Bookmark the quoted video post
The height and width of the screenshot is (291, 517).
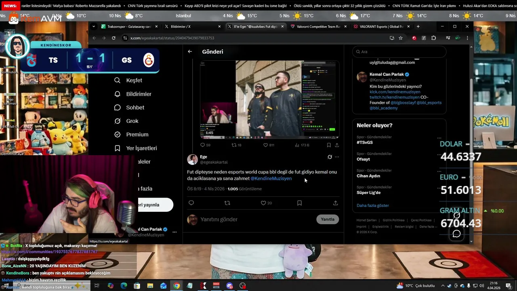pos(329,145)
